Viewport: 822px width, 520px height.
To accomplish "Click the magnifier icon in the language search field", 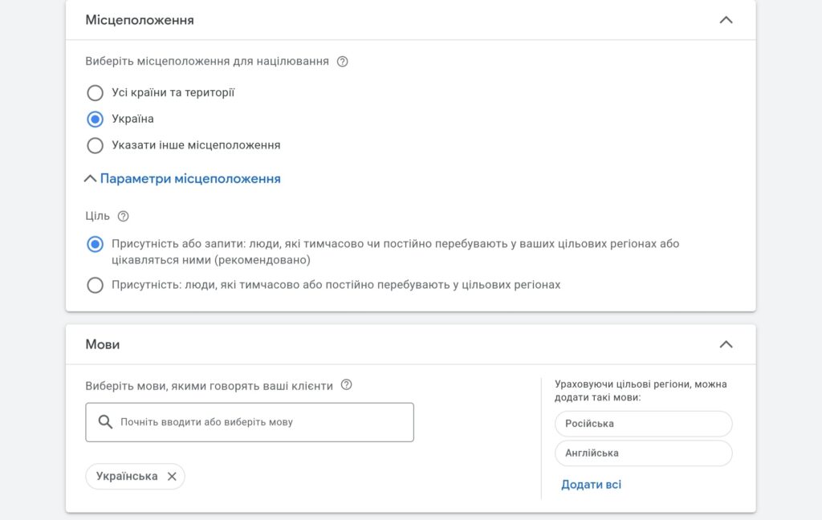I will [105, 421].
